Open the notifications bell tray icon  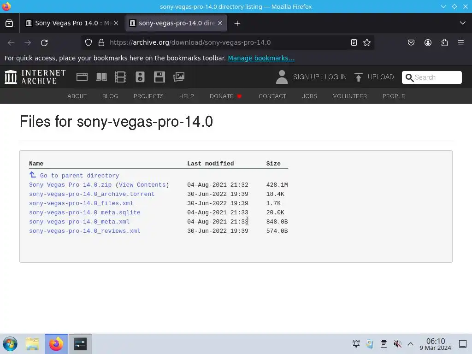pos(356,344)
